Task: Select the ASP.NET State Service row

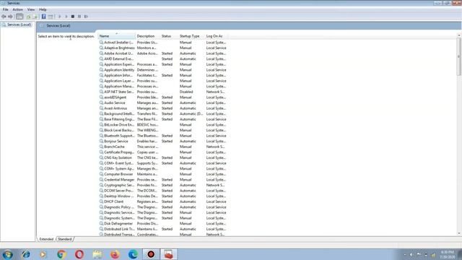Action: (x=162, y=92)
